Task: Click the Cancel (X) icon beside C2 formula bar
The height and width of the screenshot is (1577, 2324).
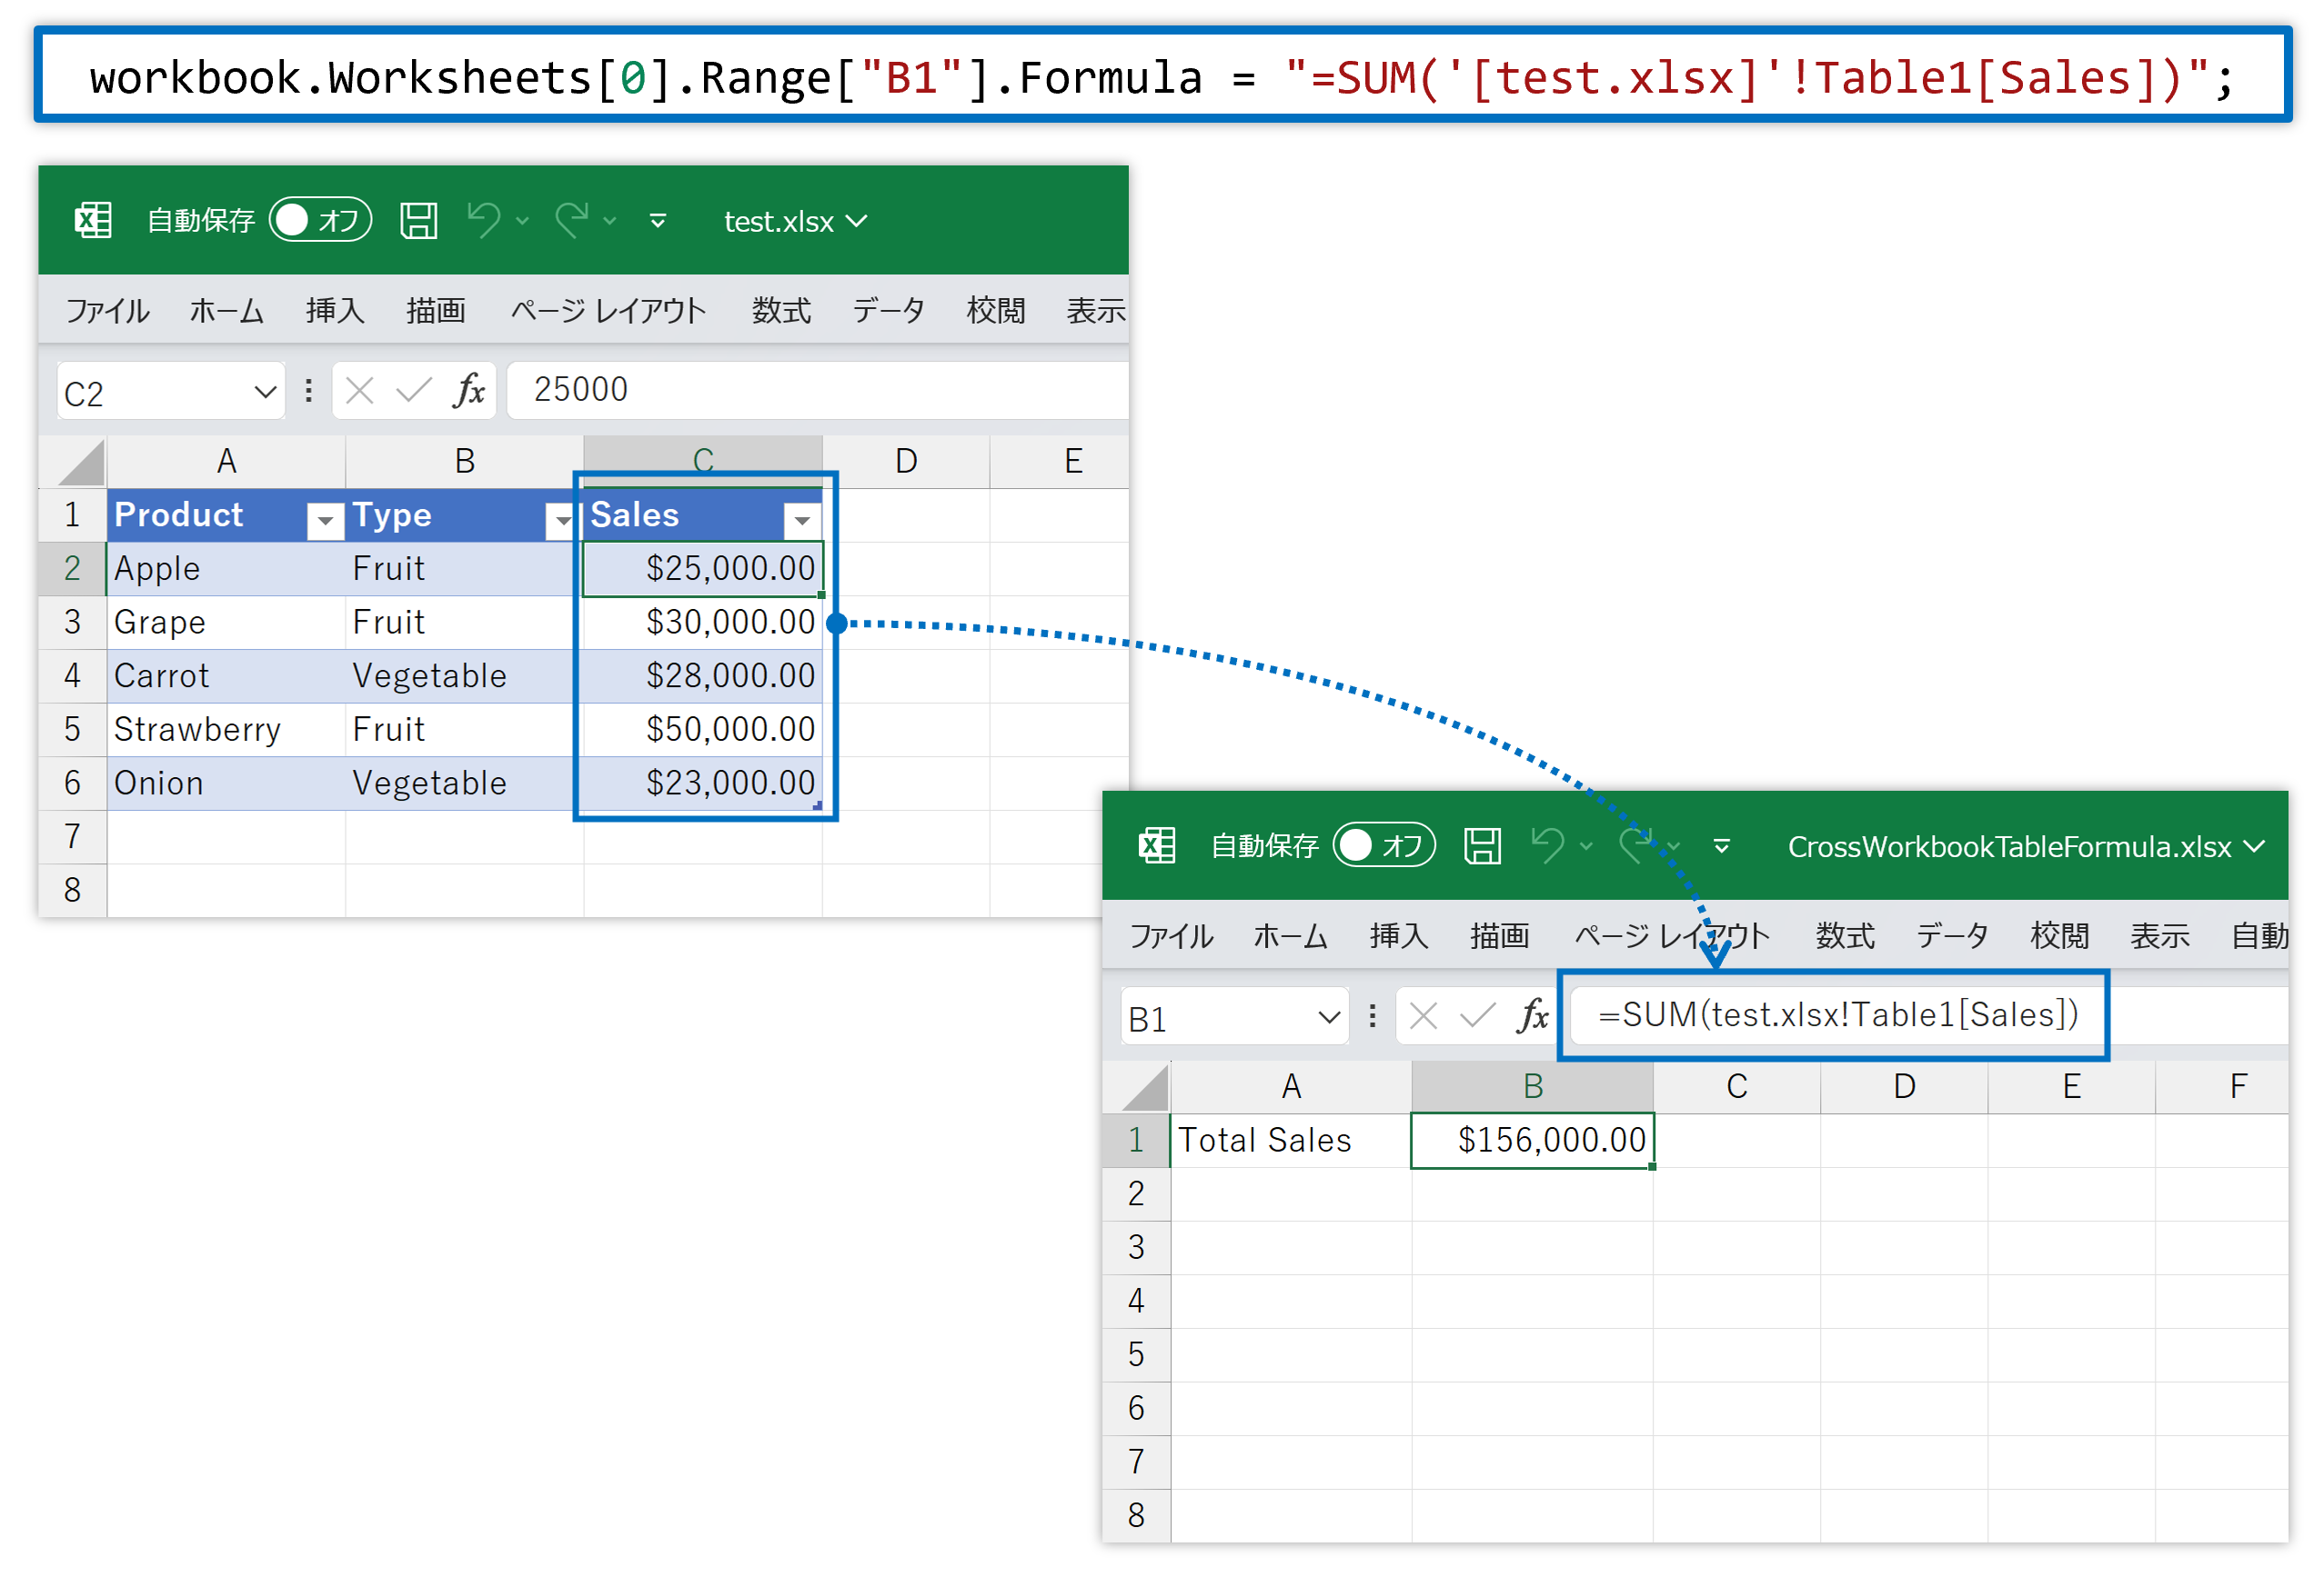Action: pos(359,391)
